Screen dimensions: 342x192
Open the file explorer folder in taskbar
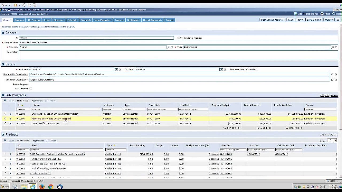(24, 187)
